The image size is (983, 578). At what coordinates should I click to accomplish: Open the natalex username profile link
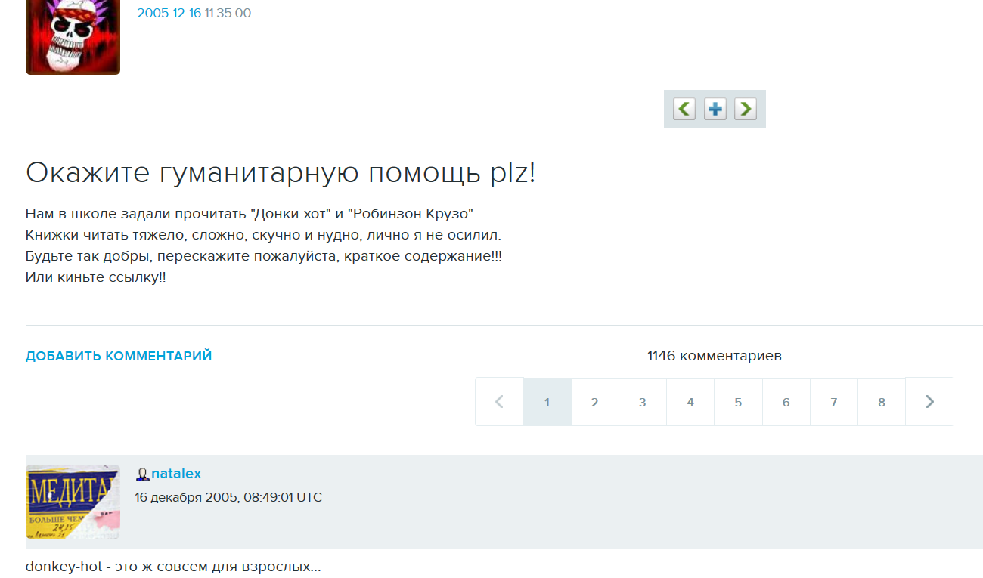point(176,474)
